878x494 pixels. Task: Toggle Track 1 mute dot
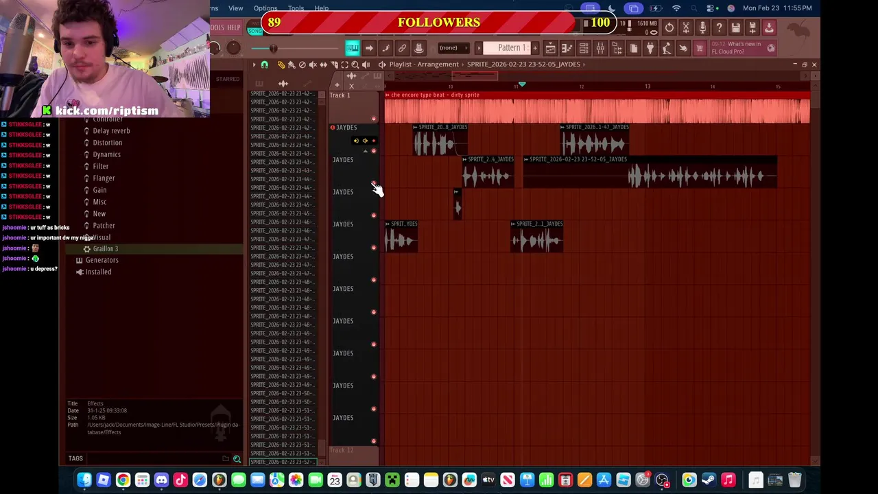pos(374,119)
